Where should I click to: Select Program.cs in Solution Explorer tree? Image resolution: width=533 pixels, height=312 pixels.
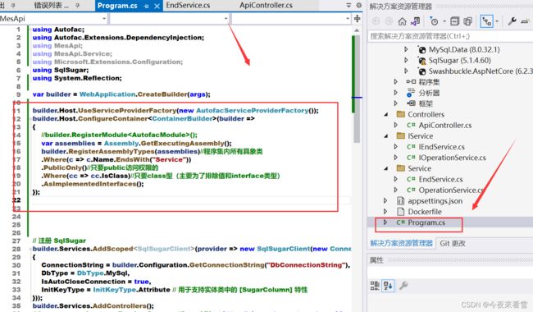click(426, 223)
